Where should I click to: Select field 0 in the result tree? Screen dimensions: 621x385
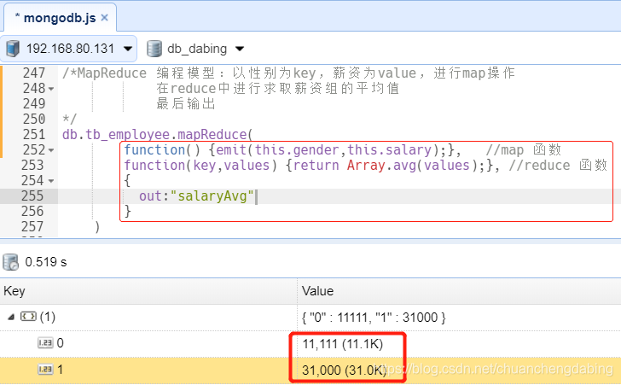click(61, 342)
